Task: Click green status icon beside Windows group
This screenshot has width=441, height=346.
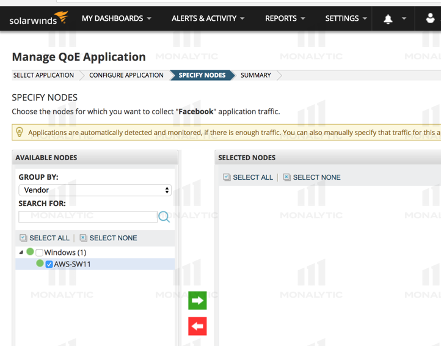Action: coord(30,251)
